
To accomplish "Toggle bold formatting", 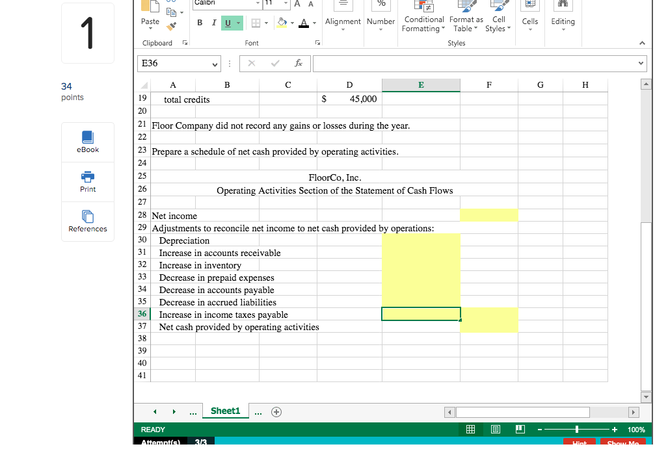I will (200, 21).
